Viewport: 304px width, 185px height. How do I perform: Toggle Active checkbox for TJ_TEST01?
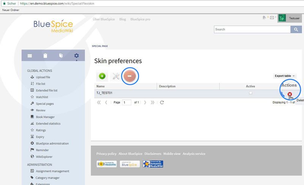point(250,93)
